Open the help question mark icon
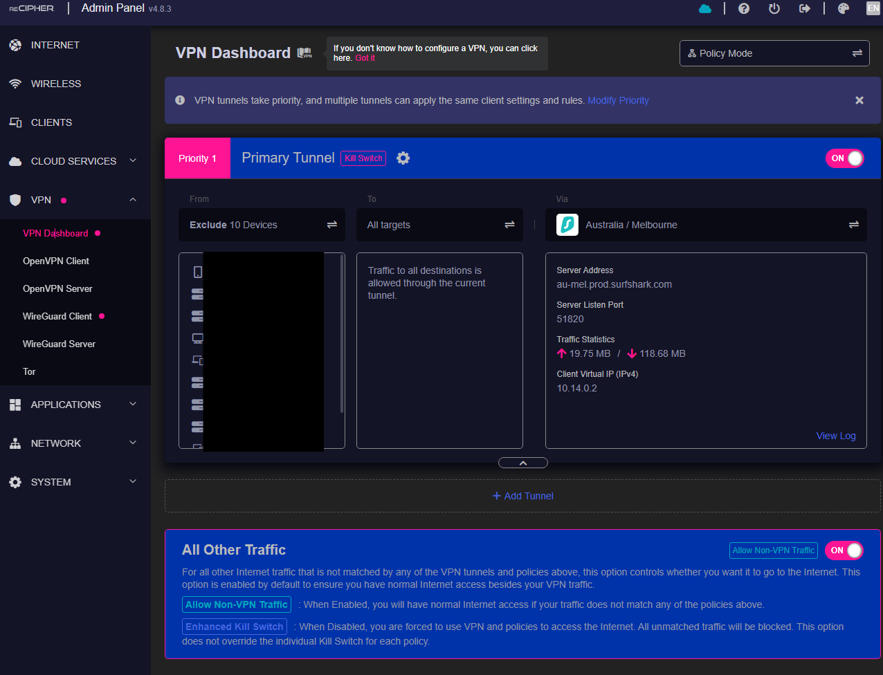883x675 pixels. tap(744, 8)
